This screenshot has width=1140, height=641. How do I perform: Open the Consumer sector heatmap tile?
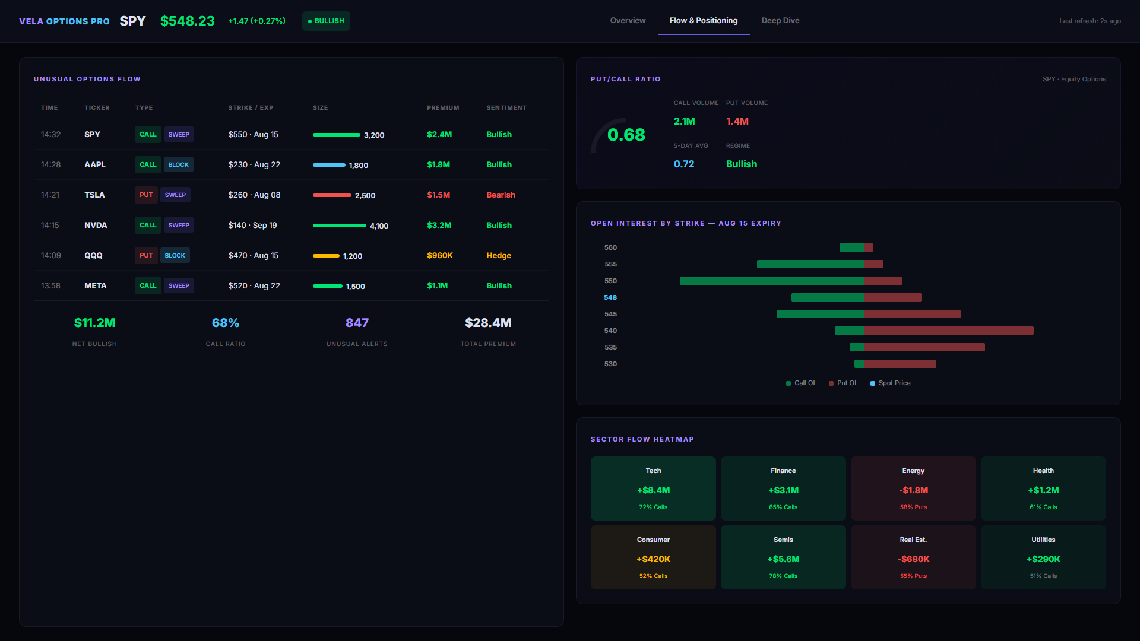click(x=653, y=557)
